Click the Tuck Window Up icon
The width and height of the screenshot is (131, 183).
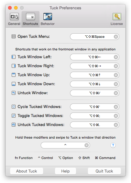click(14, 75)
